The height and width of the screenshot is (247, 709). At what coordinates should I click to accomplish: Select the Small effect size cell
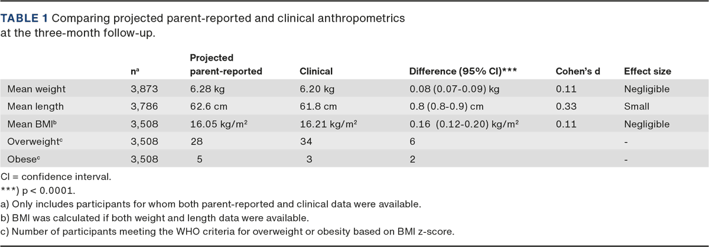636,107
